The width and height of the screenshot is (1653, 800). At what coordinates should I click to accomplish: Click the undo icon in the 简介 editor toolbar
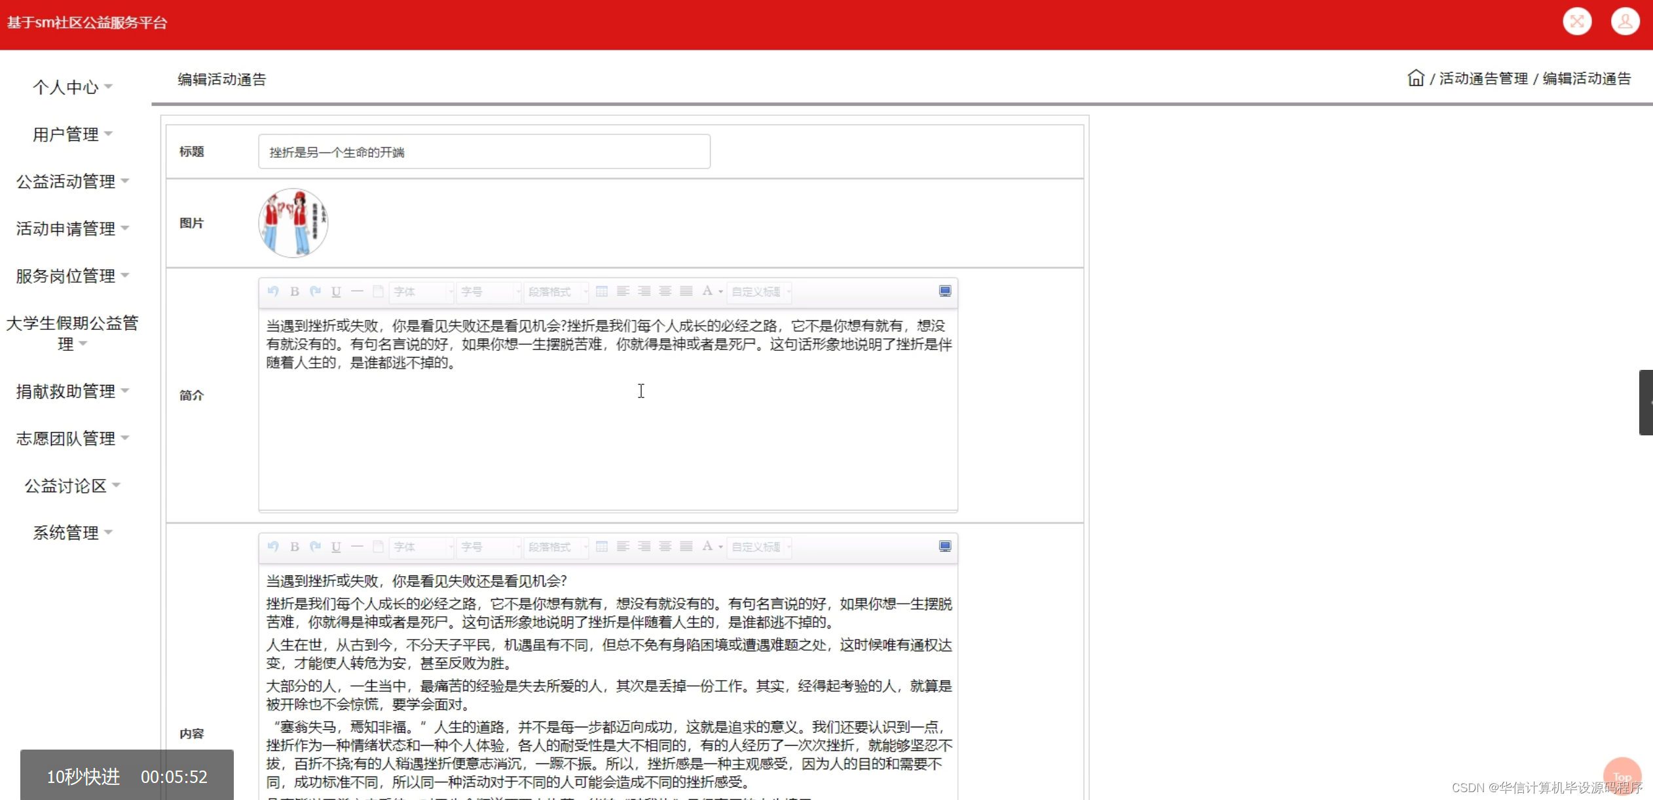(273, 291)
